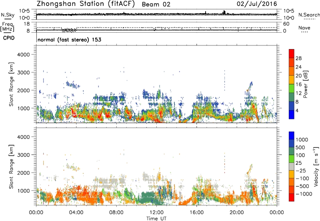Click the '20:00' time tick label

pyautogui.click(x=237, y=213)
